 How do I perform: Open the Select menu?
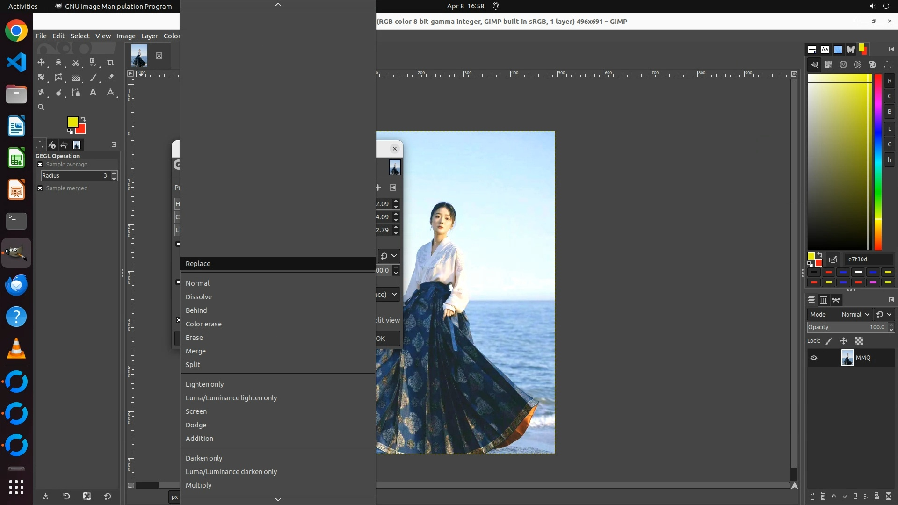80,36
